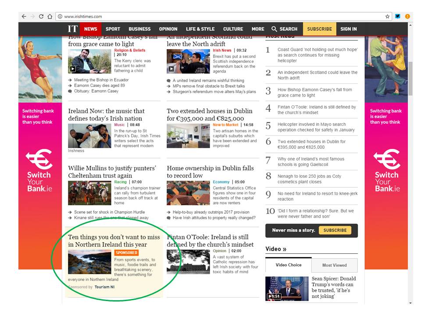Screen dimensions: 421x316
Task: Click the Irish News category label
Action: [x=222, y=50]
